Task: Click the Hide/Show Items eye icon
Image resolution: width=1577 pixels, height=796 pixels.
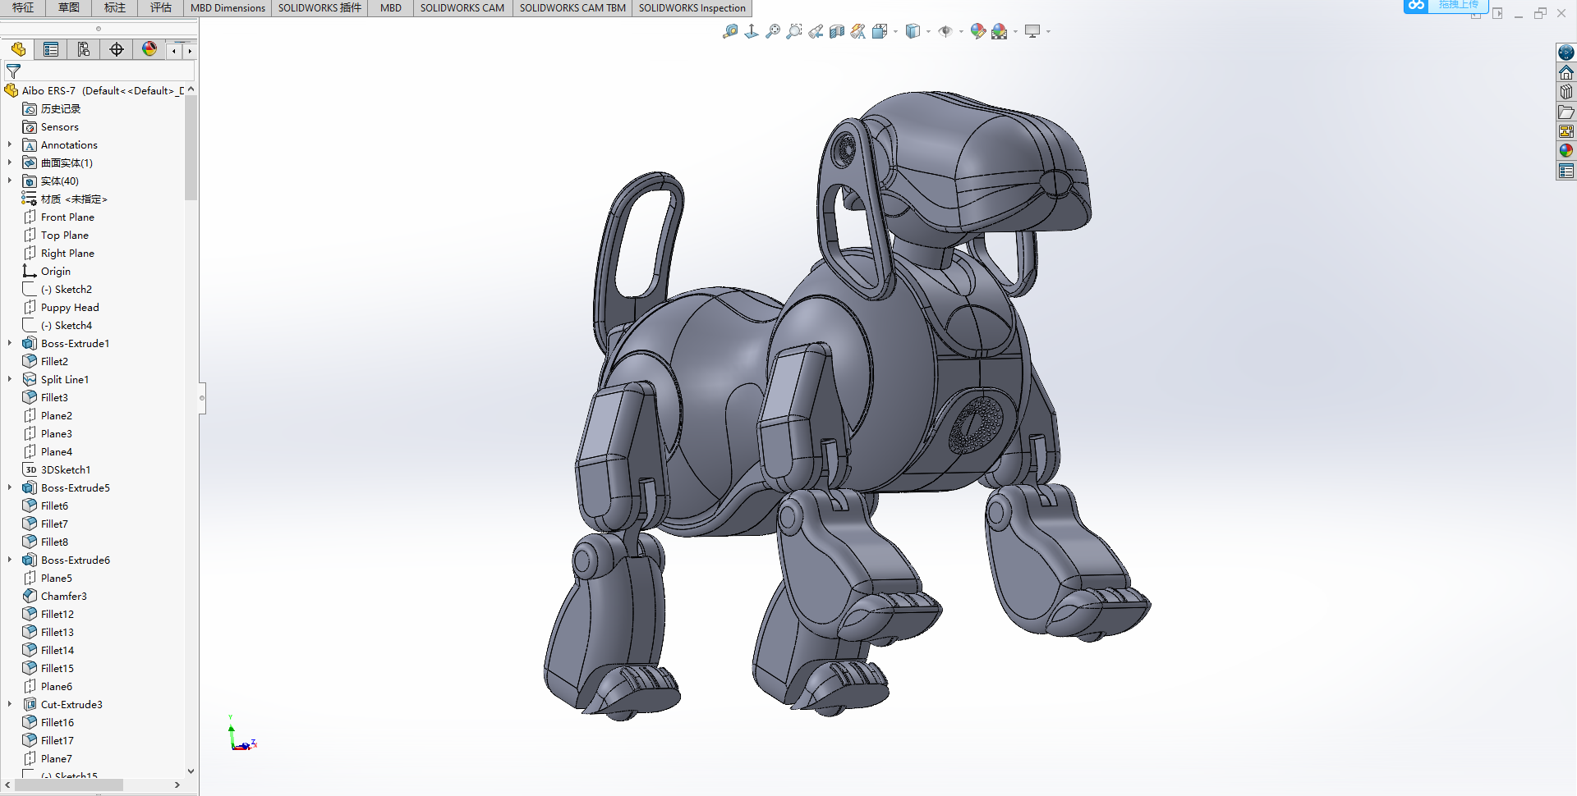Action: 945,31
